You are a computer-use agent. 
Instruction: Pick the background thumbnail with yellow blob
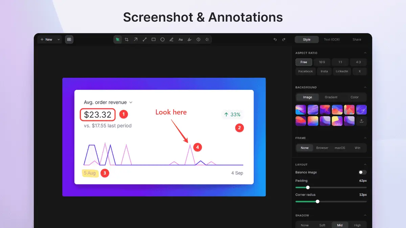pyautogui.click(x=337, y=121)
